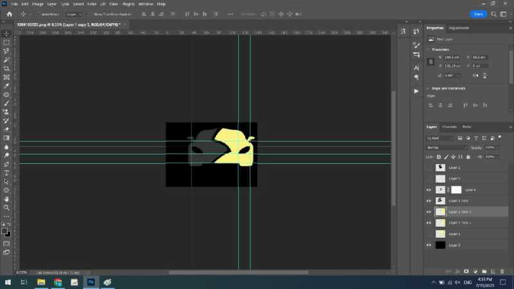
Task: Open the Paragraph panel icon
Action: (x=416, y=77)
